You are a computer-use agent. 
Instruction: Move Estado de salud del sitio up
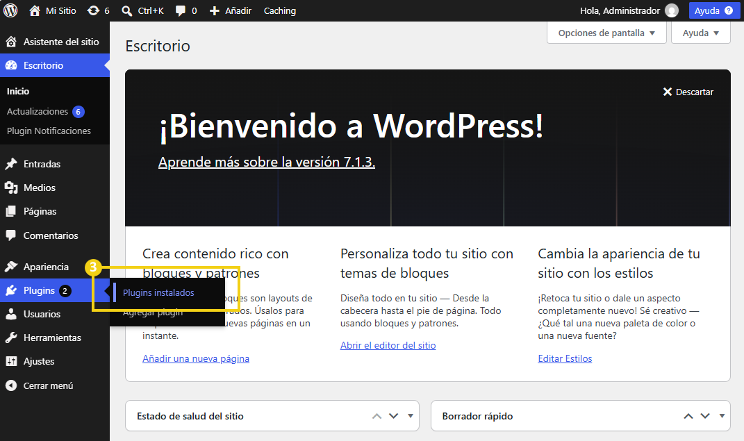click(x=377, y=416)
